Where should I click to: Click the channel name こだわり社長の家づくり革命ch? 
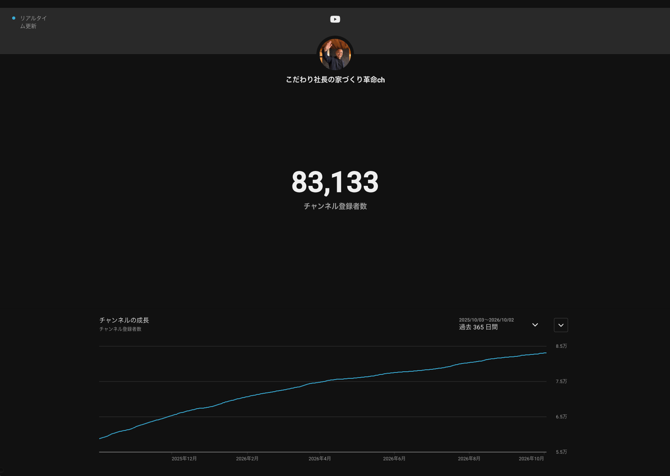coord(335,80)
